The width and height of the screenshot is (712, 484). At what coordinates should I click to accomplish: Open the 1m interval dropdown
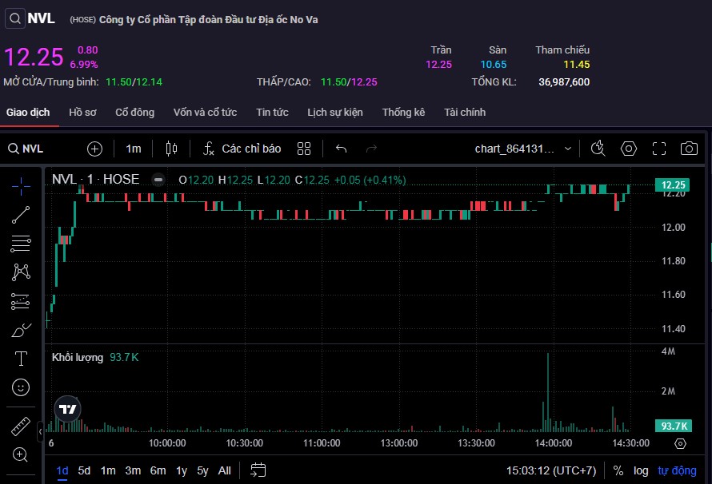pyautogui.click(x=133, y=149)
